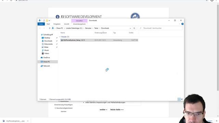This screenshot has width=219, height=123.
Task: Go up one folder level arrow
Action: [x=50, y=28]
